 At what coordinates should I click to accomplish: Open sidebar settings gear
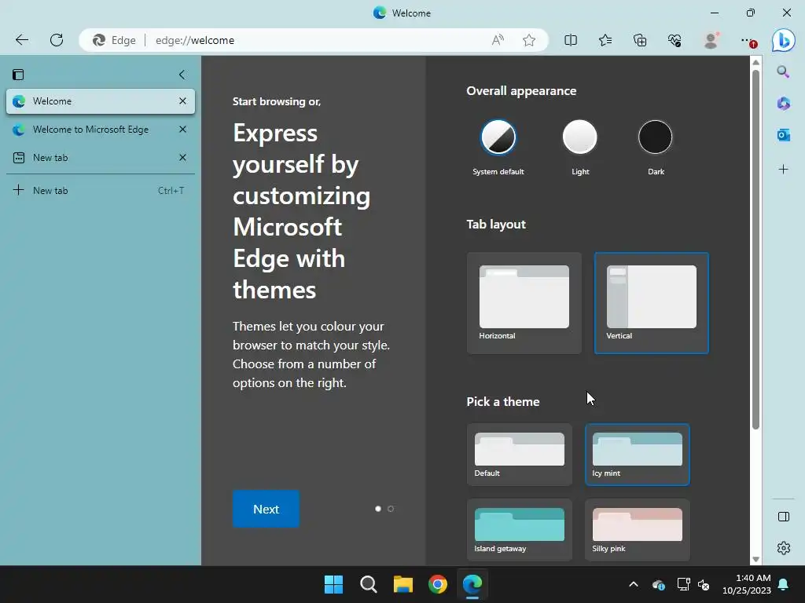pyautogui.click(x=784, y=547)
